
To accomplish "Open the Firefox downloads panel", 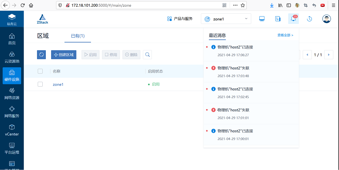I will coord(272,5).
